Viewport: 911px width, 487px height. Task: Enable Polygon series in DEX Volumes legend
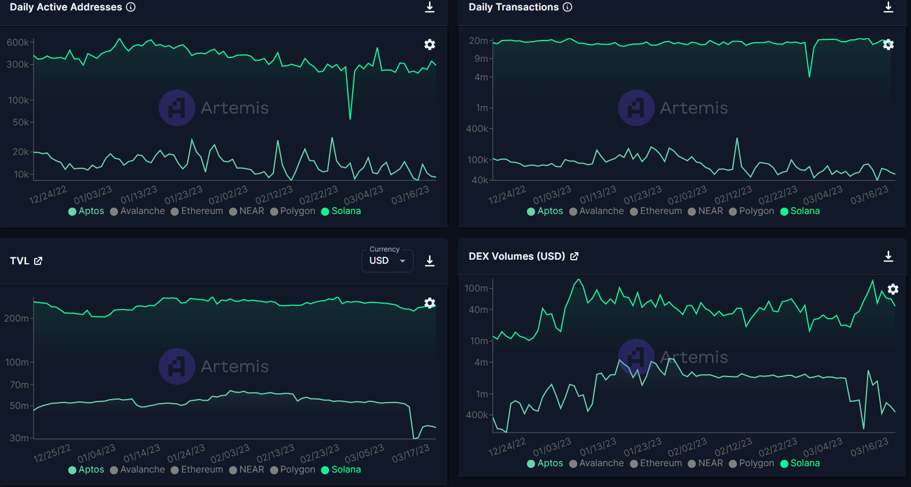coord(751,463)
